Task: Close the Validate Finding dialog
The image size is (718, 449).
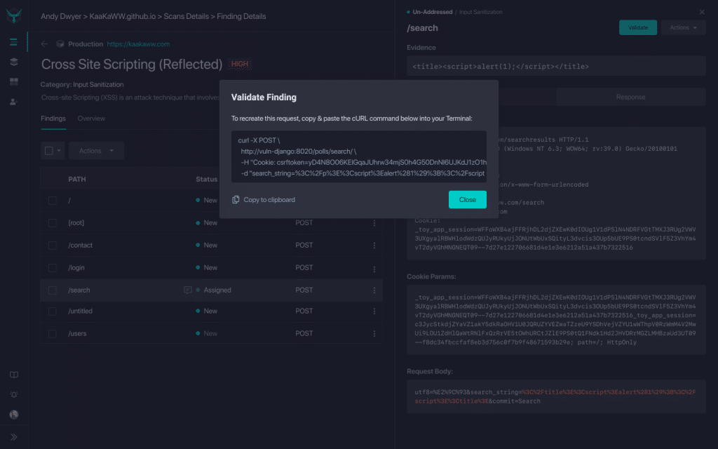Action: 468,200
